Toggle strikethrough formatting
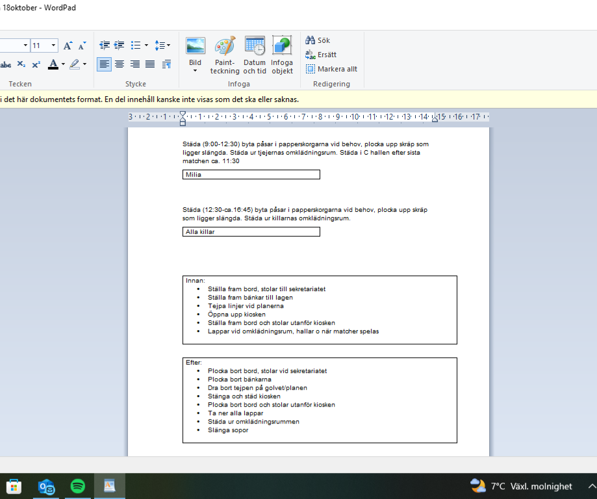Image resolution: width=597 pixels, height=499 pixels. [x=6, y=64]
